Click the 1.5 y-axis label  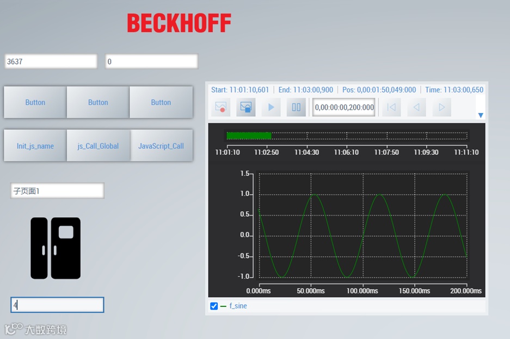(x=244, y=174)
